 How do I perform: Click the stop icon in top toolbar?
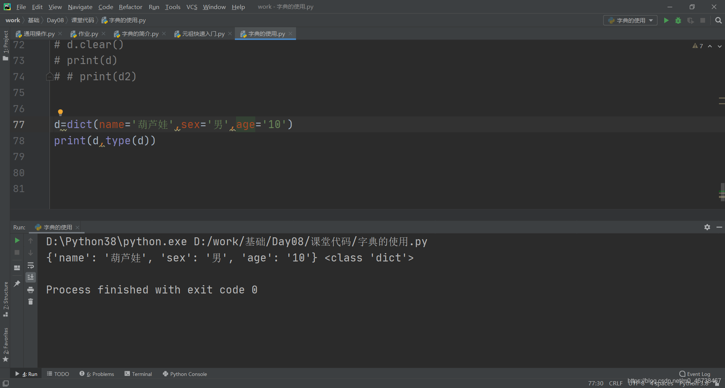[703, 20]
